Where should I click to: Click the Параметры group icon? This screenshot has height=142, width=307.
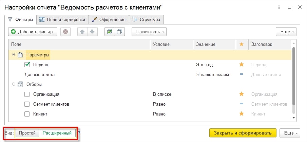click(x=20, y=55)
